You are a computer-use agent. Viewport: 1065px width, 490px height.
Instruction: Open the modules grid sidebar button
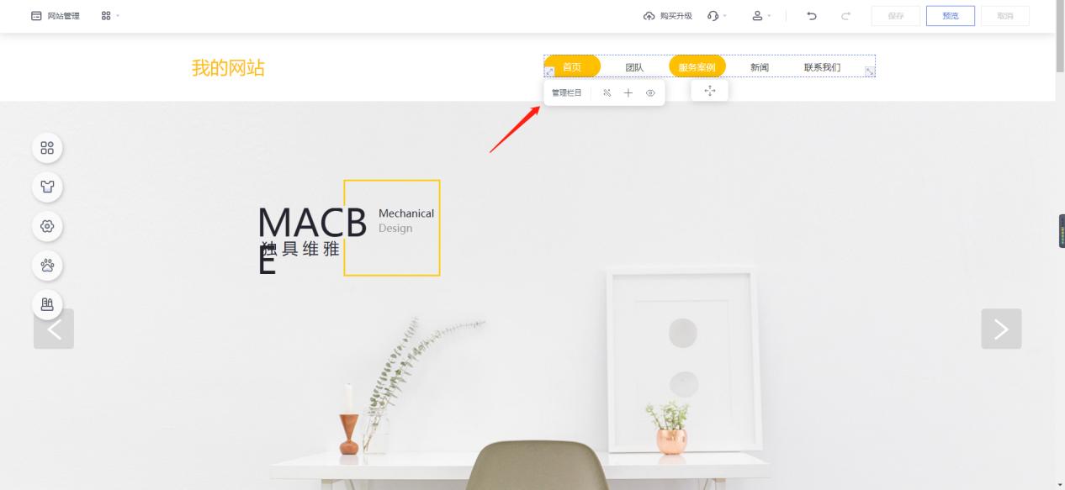pyautogui.click(x=47, y=149)
